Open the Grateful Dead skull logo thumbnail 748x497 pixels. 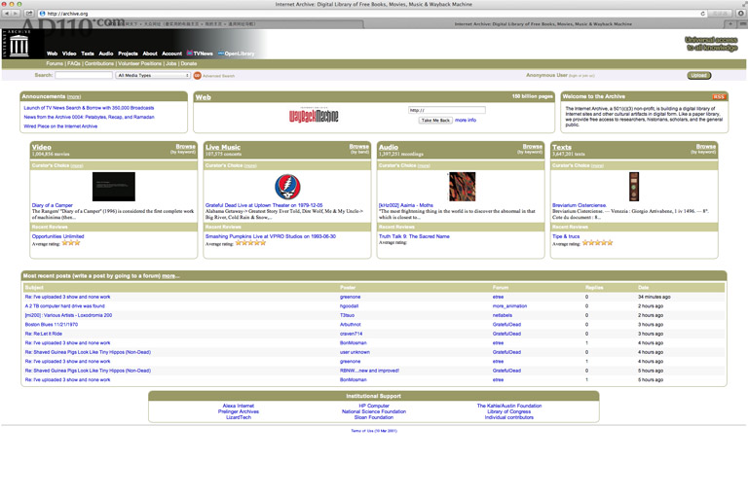[287, 187]
